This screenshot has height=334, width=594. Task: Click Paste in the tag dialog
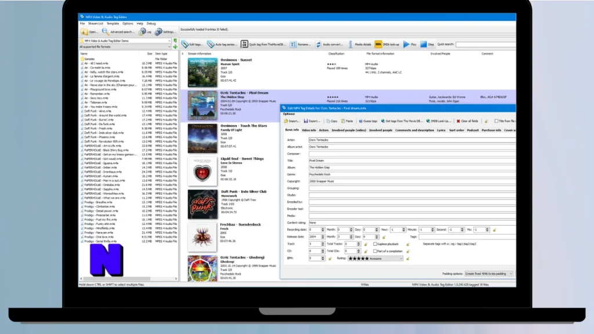347,121
